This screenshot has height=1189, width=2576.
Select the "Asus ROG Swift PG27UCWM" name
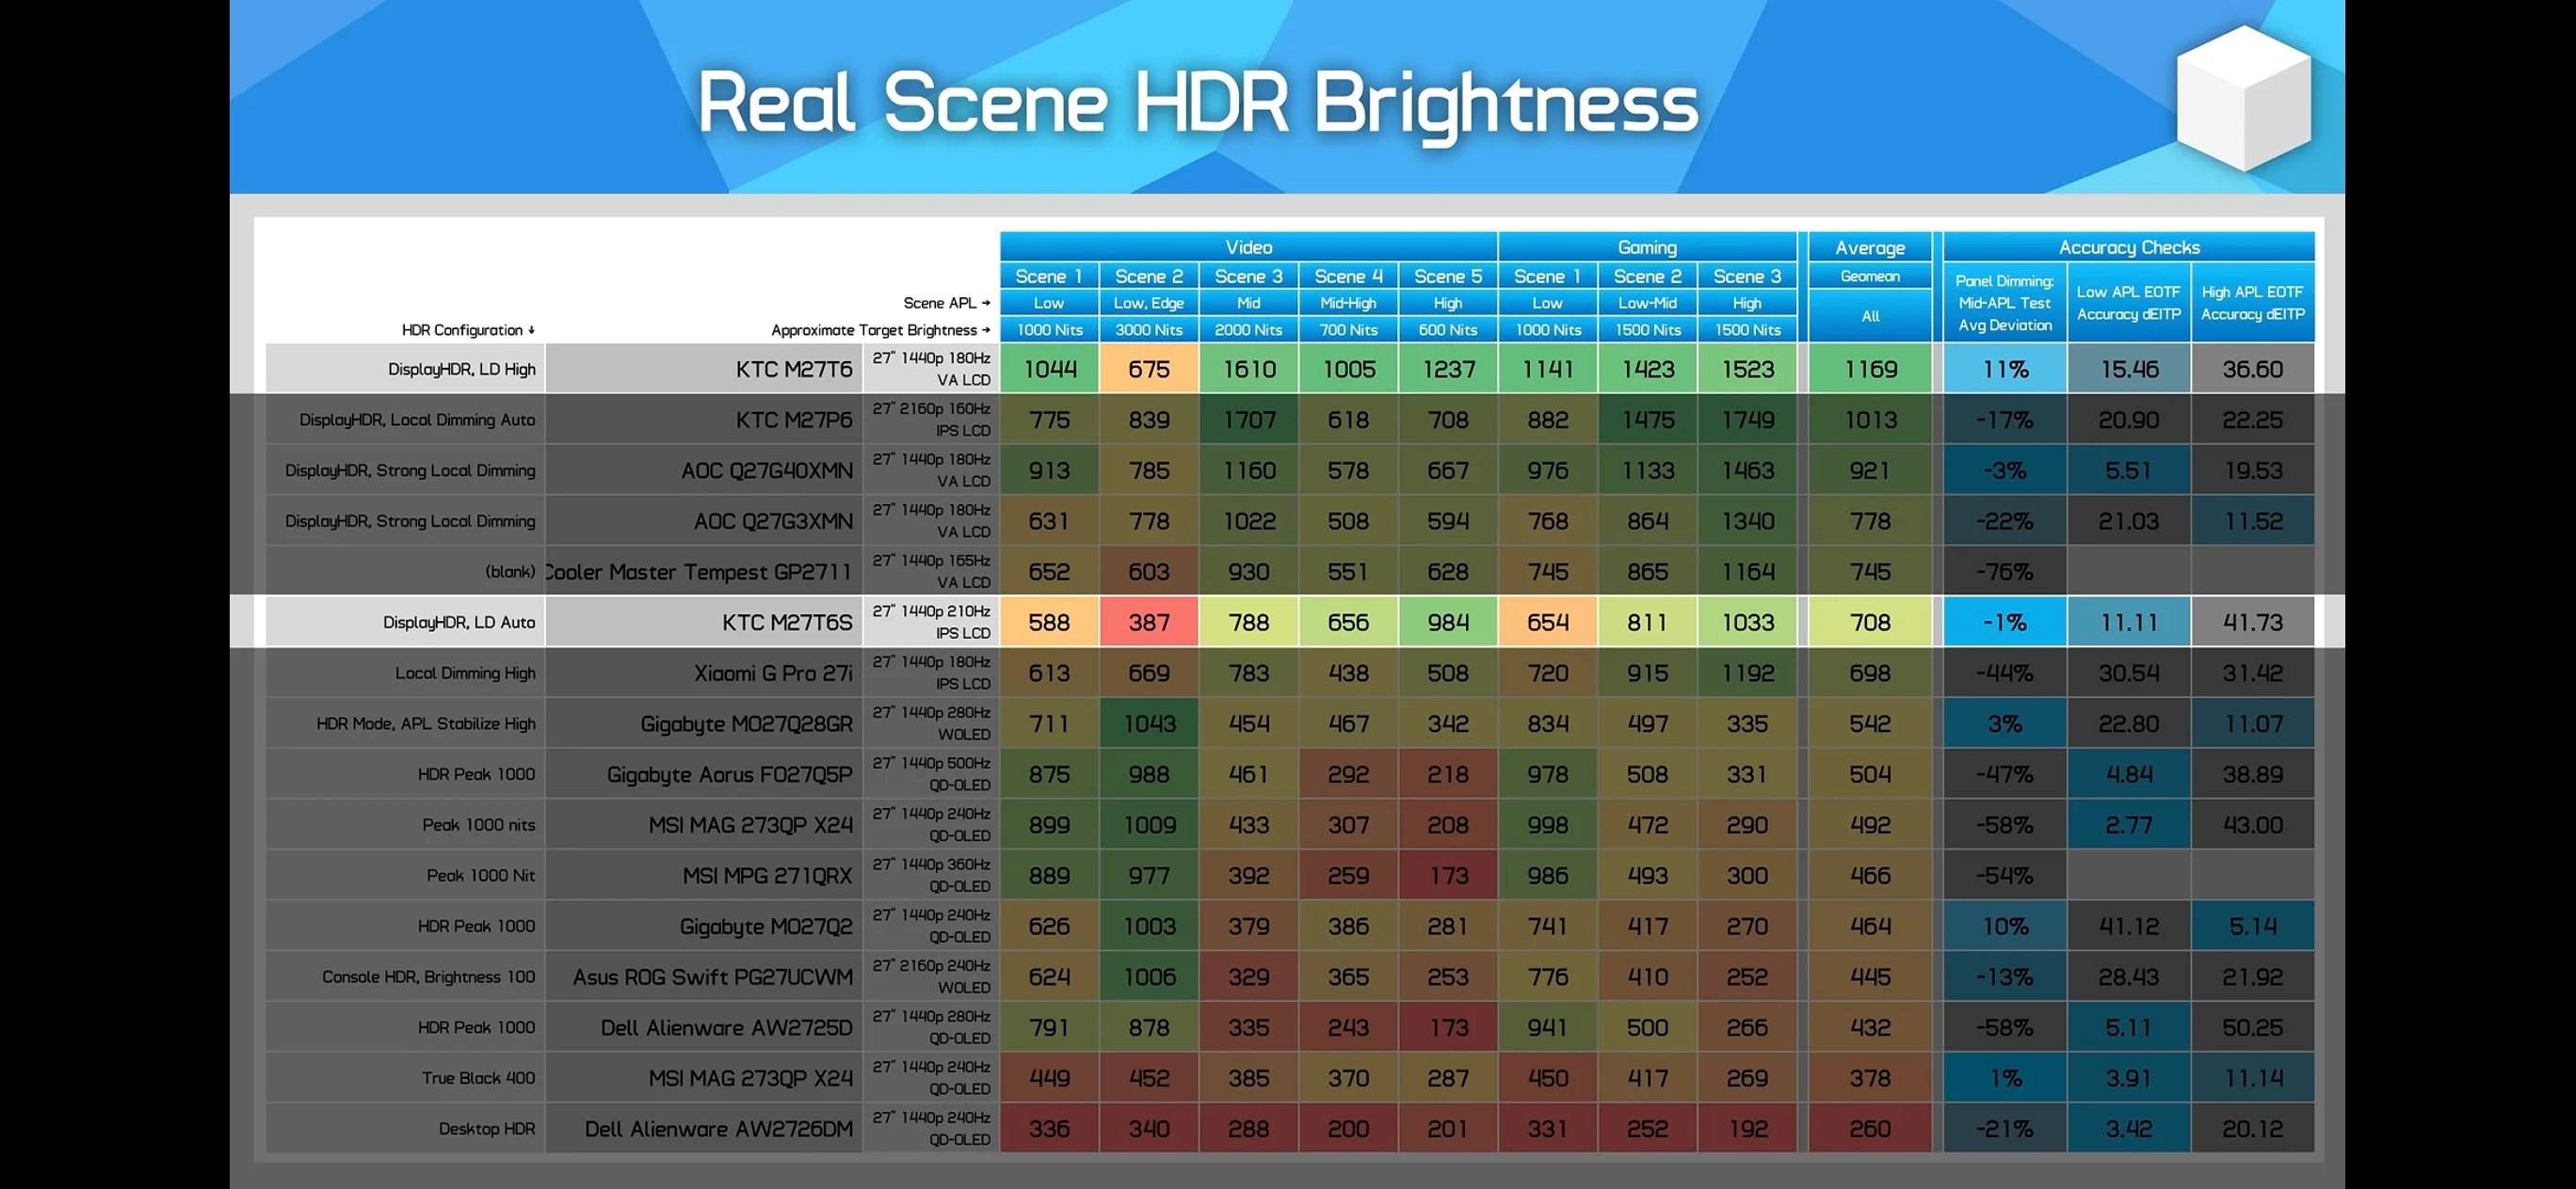coord(712,977)
